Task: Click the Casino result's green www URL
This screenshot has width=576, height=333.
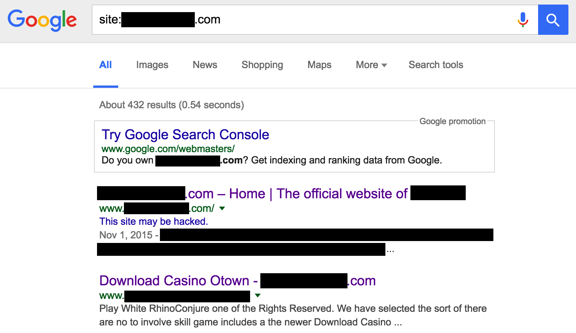Action: point(175,296)
